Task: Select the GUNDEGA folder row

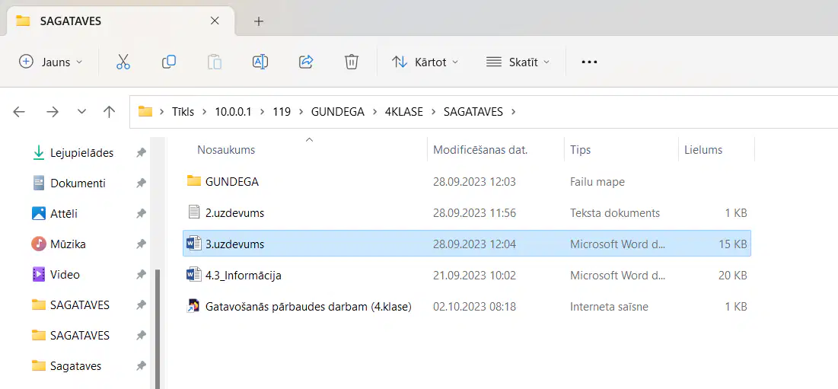Action: 467,182
